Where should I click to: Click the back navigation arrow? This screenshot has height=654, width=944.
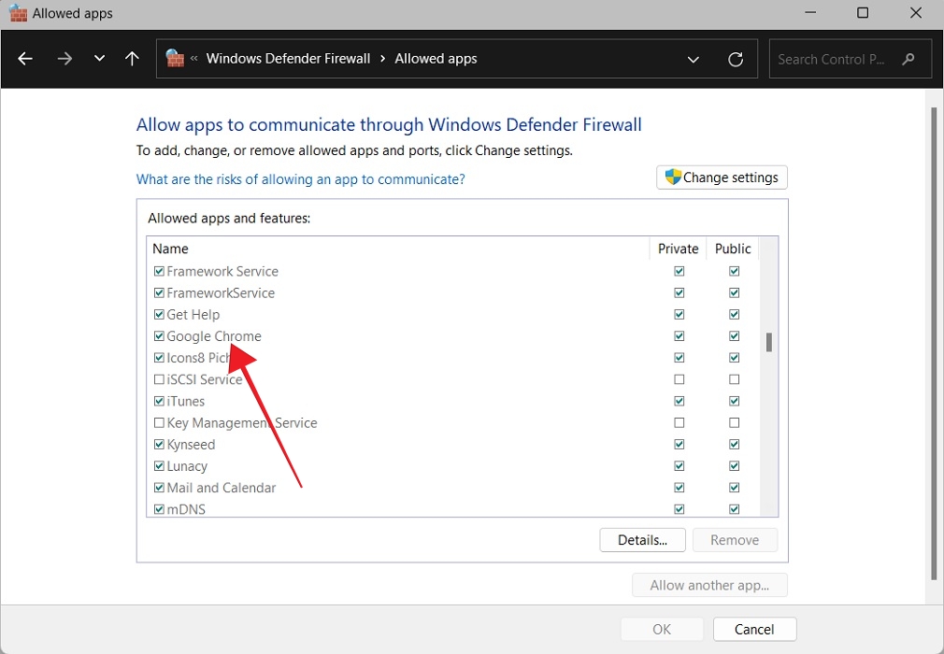click(x=24, y=58)
